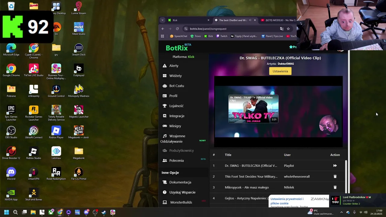
Task: Open the volume control in system tray
Action: point(365,212)
